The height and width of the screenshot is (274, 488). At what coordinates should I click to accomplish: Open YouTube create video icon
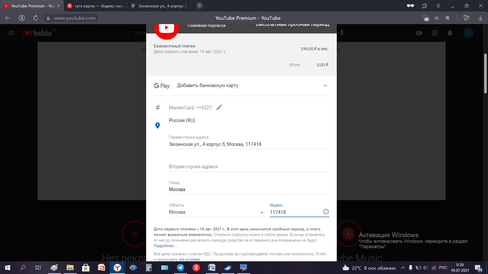419,33
